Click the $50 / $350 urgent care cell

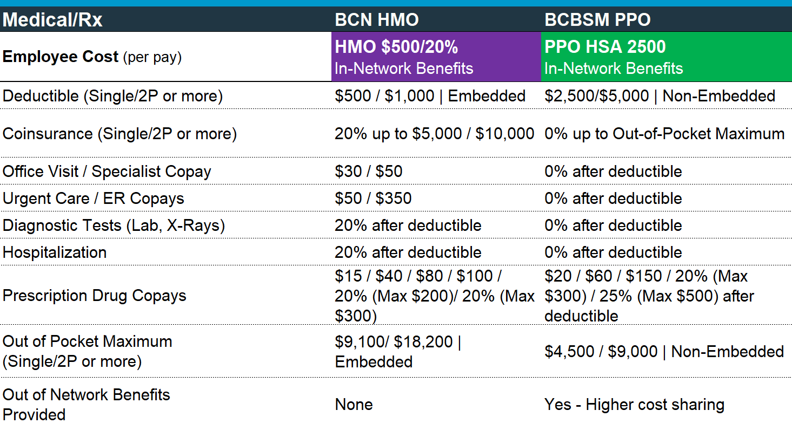(373, 199)
